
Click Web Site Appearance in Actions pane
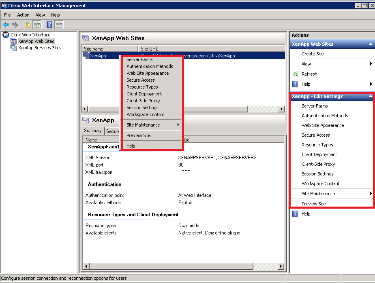point(323,125)
